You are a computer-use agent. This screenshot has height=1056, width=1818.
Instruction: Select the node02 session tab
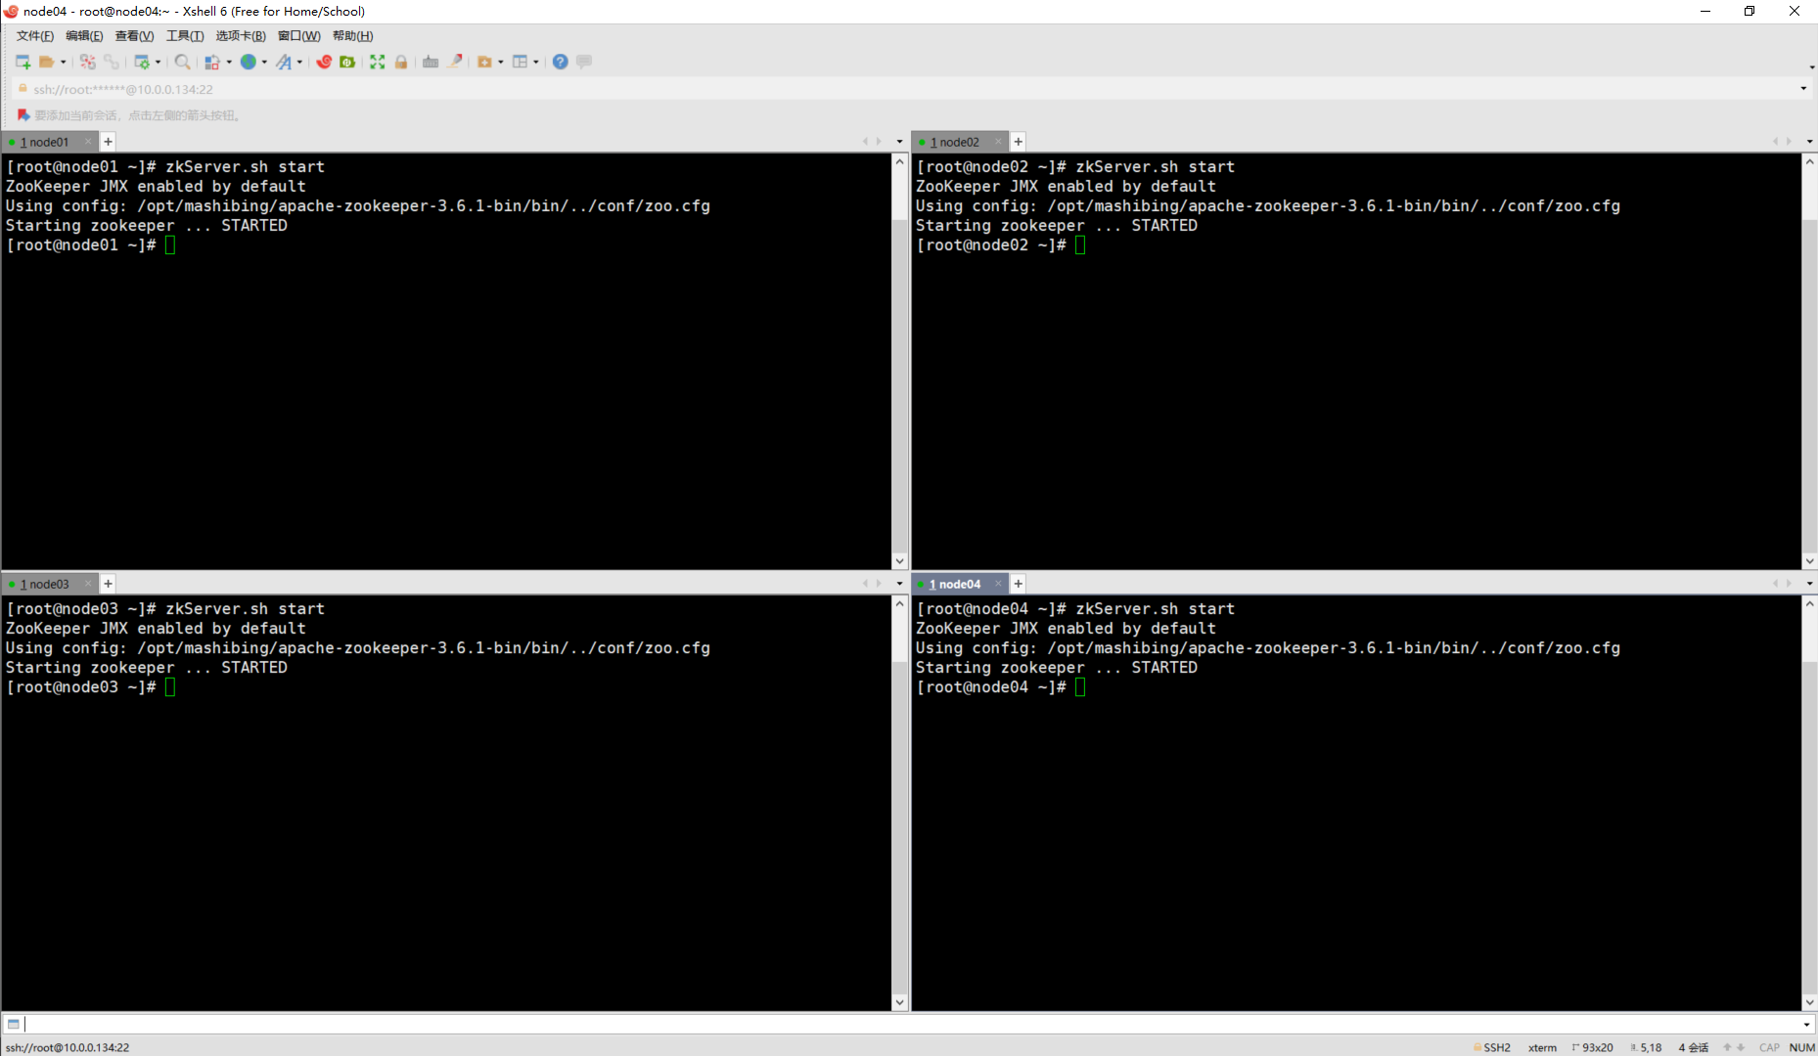(x=954, y=142)
